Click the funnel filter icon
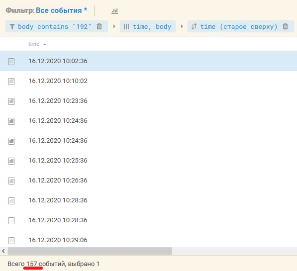297x271 pixels. 12,26
